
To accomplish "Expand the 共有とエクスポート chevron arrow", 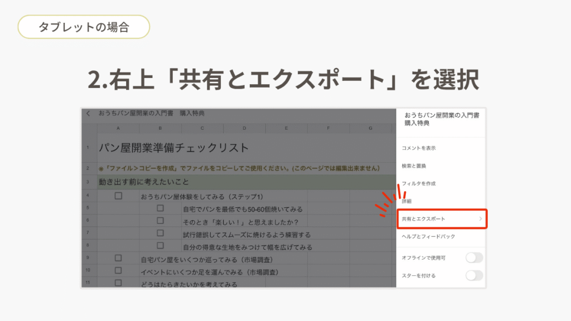I will click(480, 218).
